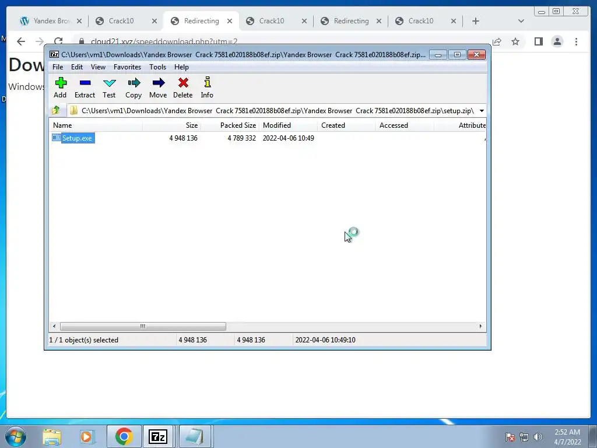Viewport: 597px width, 448px height.
Task: Click the left arrow of horizontal scrollbar
Action: pyautogui.click(x=54, y=326)
